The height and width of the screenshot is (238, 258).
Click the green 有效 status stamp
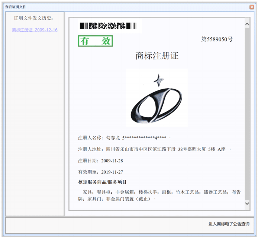click(x=95, y=41)
